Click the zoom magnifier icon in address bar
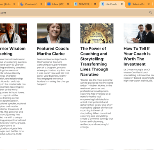The height and width of the screenshot is (150, 154). (x=151, y=13)
